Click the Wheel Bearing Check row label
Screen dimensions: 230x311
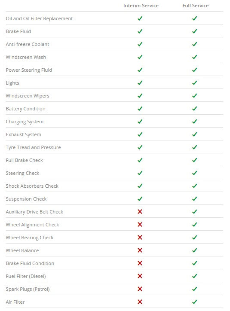(x=30, y=238)
